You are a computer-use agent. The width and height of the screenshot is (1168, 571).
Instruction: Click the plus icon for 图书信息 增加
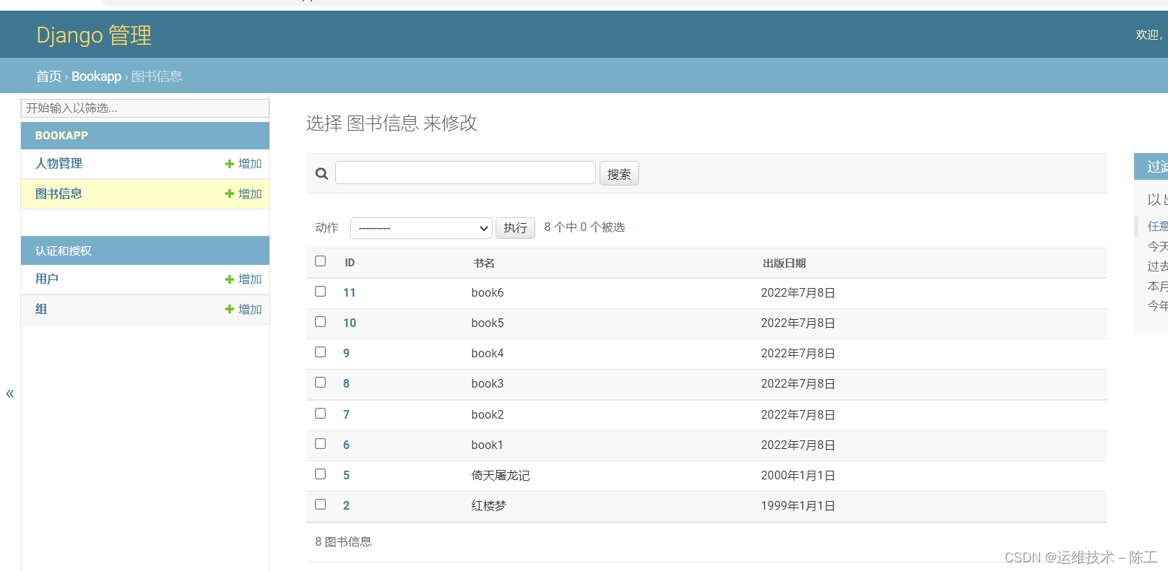[x=230, y=193]
